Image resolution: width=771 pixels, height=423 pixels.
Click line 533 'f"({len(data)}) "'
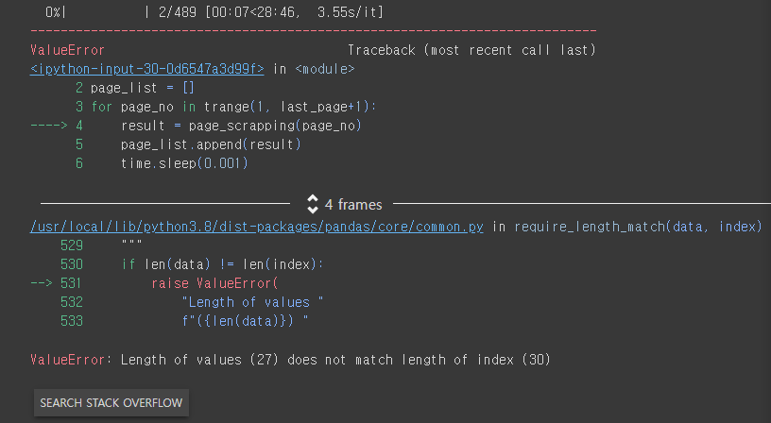point(246,321)
